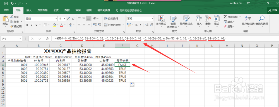Switch to Page Layout (页面布局) tab
The height and width of the screenshot is (107, 279).
tap(42, 10)
